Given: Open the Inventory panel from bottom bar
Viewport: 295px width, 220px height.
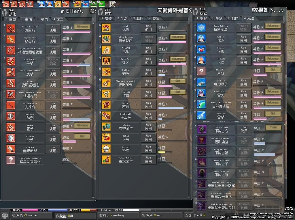Looking at the screenshot, I should pos(118,215).
